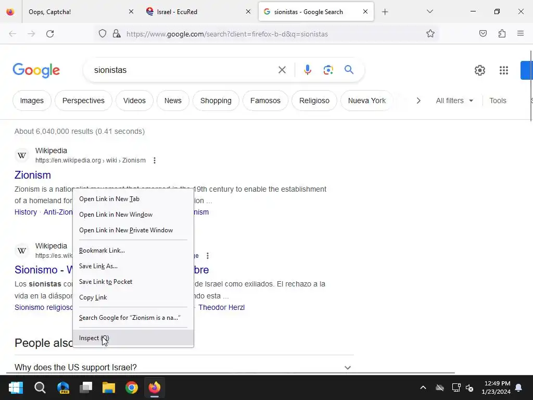533x400 pixels.
Task: Open the taskbar clock 12:49 PM
Action: coord(496,387)
